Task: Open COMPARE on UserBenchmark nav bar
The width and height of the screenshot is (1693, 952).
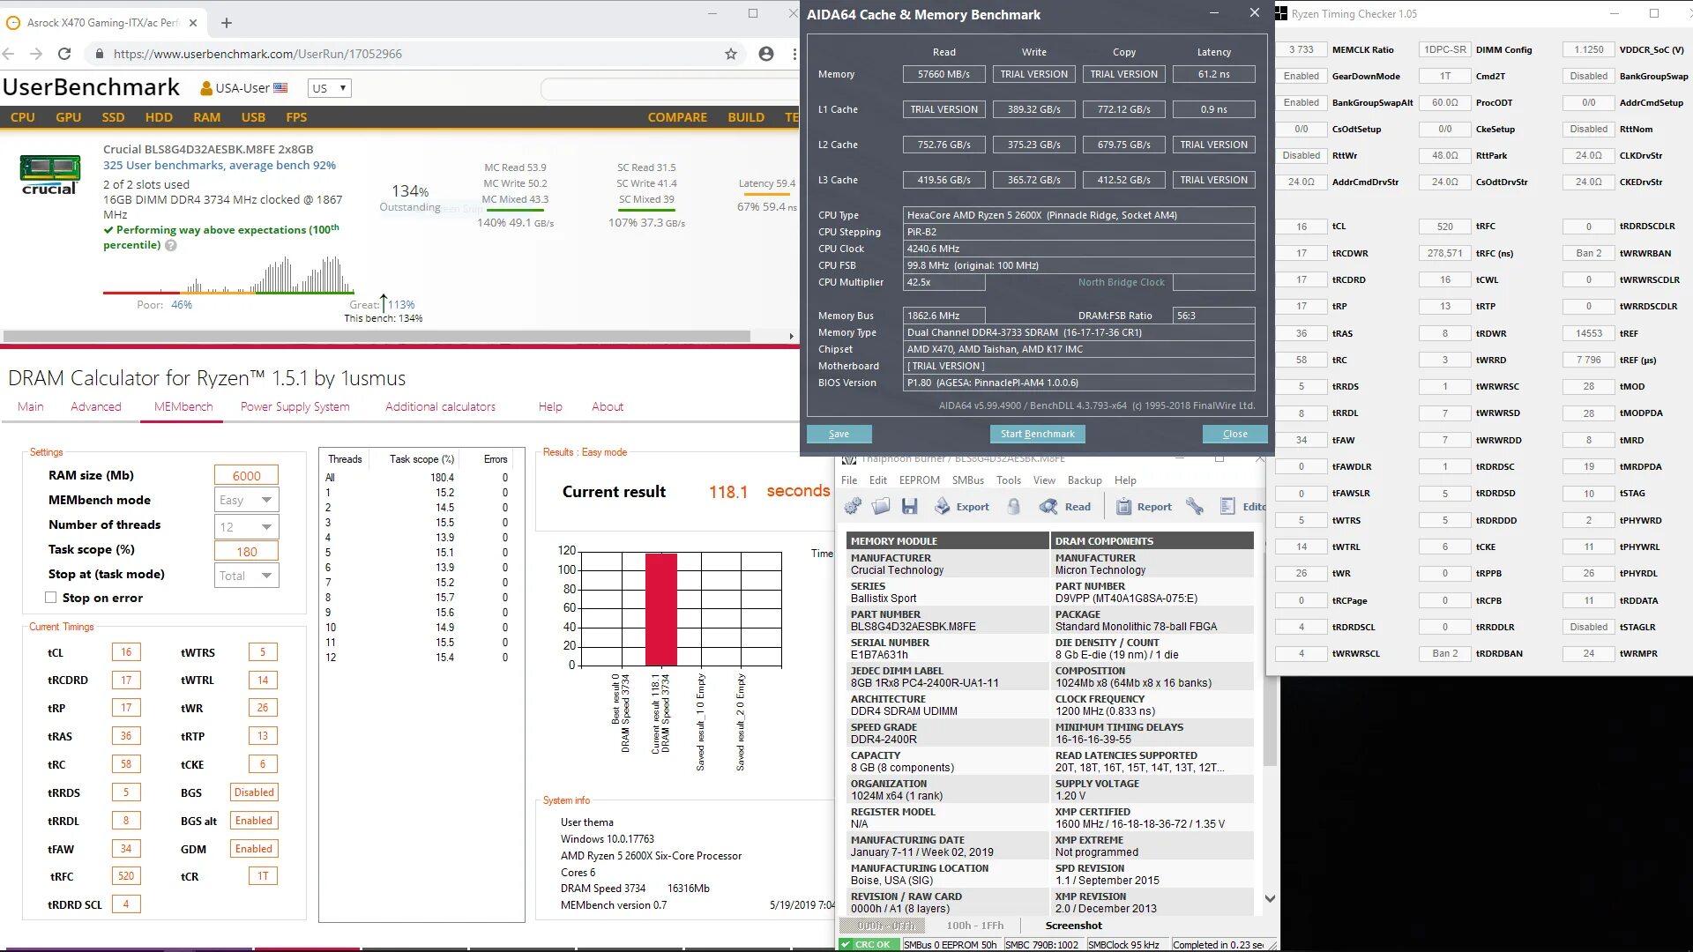Action: (677, 117)
